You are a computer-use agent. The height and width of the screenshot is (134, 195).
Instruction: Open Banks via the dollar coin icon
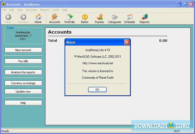(85, 17)
